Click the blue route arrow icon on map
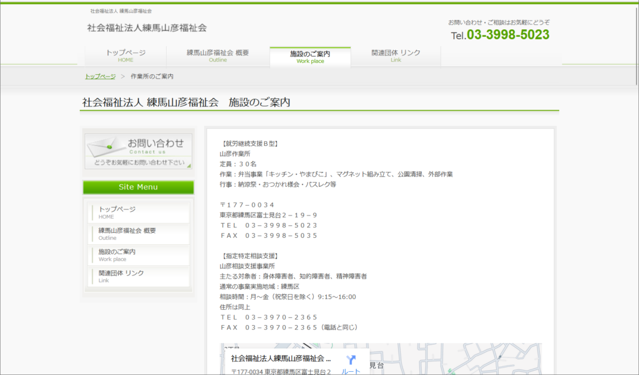Viewport: 639px width, 375px height. 351,360
